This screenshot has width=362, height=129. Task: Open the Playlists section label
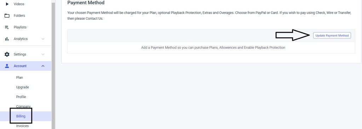pyautogui.click(x=20, y=27)
